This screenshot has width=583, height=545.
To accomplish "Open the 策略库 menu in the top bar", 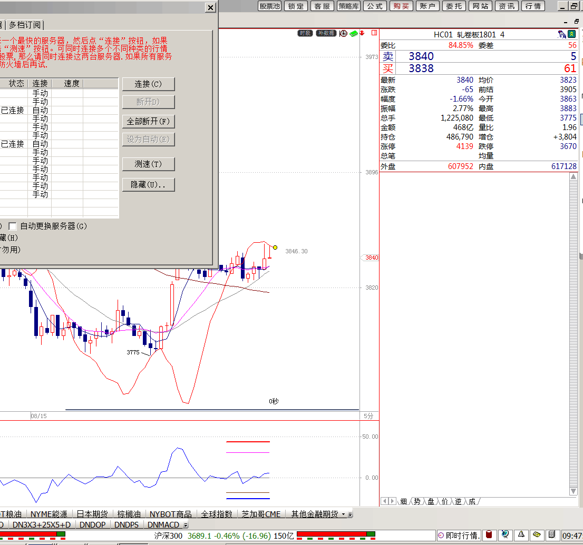I will tap(348, 6).
